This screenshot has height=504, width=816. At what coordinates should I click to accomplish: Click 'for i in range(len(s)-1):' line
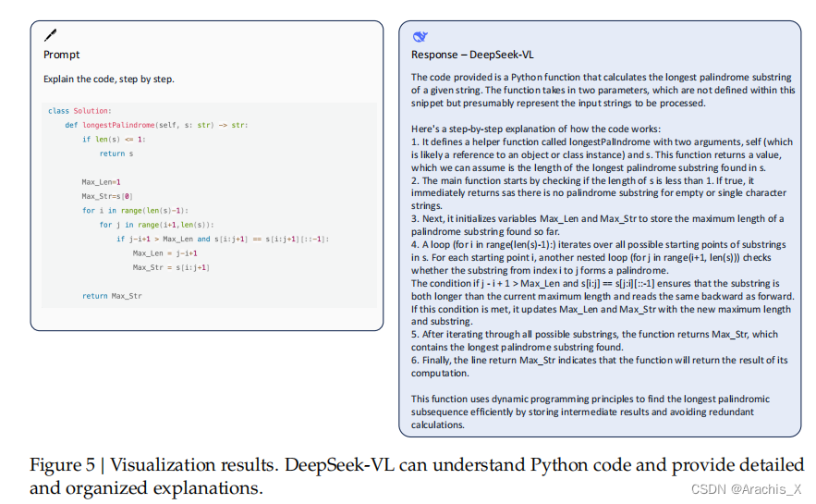point(135,210)
